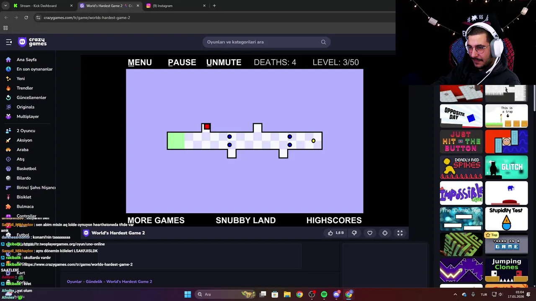Open Trendler flame icon in sidebar
Image resolution: width=536 pixels, height=301 pixels.
(8, 88)
